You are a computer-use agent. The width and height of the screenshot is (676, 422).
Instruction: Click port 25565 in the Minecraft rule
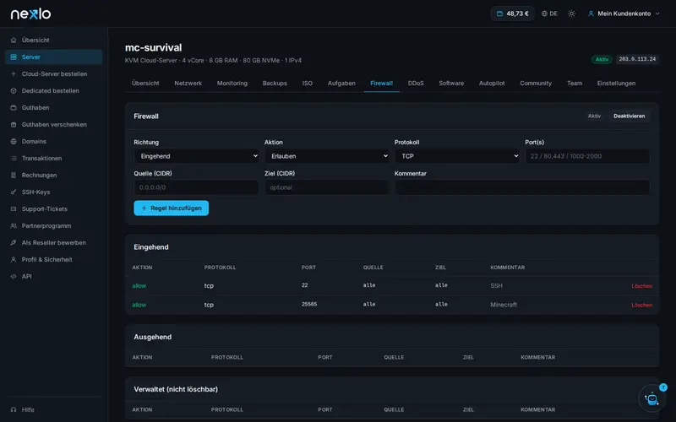pyautogui.click(x=309, y=304)
